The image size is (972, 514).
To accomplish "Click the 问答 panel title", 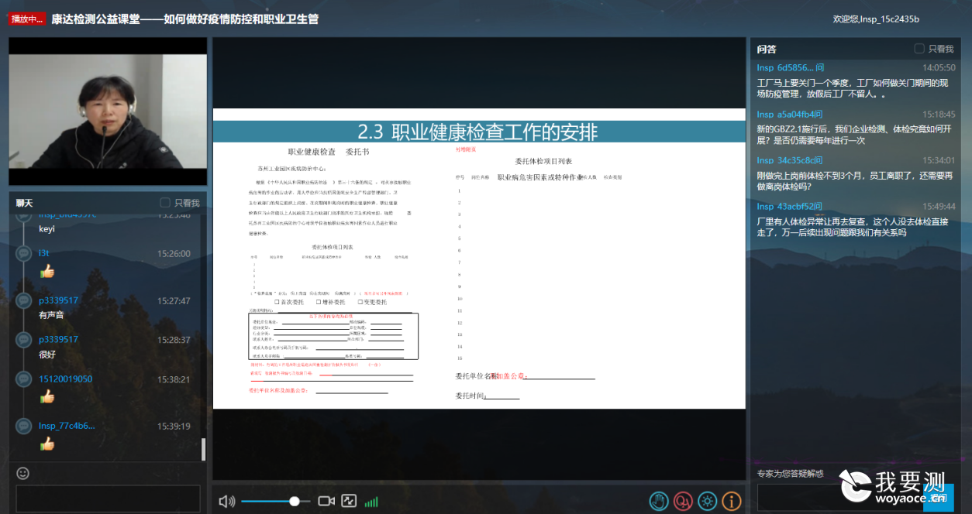I will tap(767, 49).
